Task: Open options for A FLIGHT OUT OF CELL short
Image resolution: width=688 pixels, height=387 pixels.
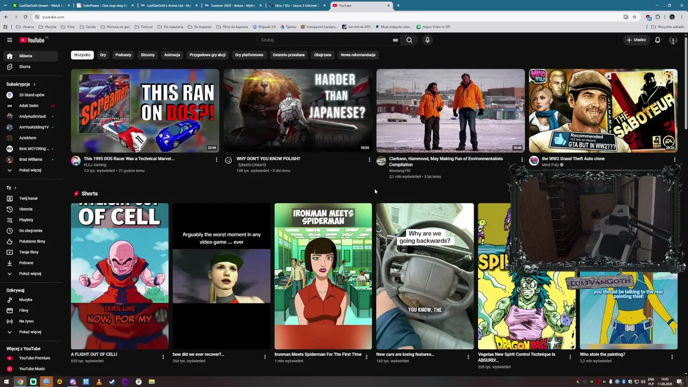Action: coord(163,357)
